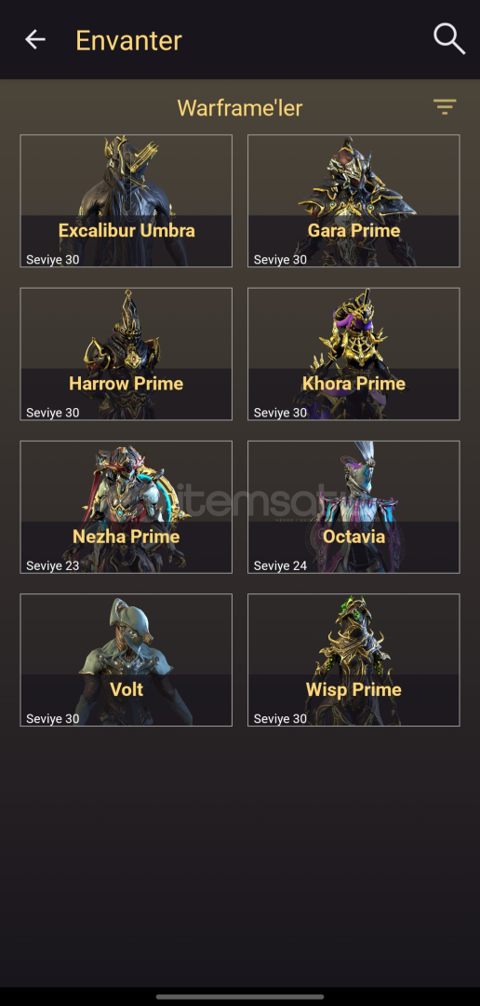Click Seviye 30 label on Excalibur Umbra

(52, 260)
